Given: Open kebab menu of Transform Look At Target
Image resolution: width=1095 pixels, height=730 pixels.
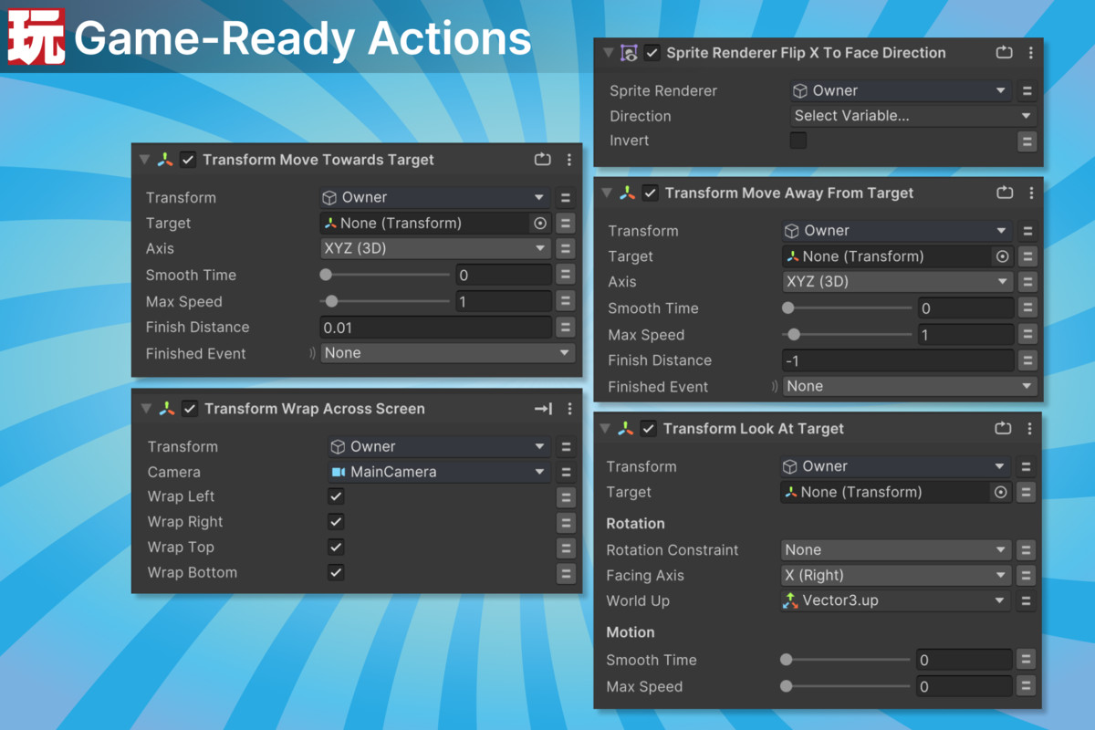Looking at the screenshot, I should tap(1031, 429).
